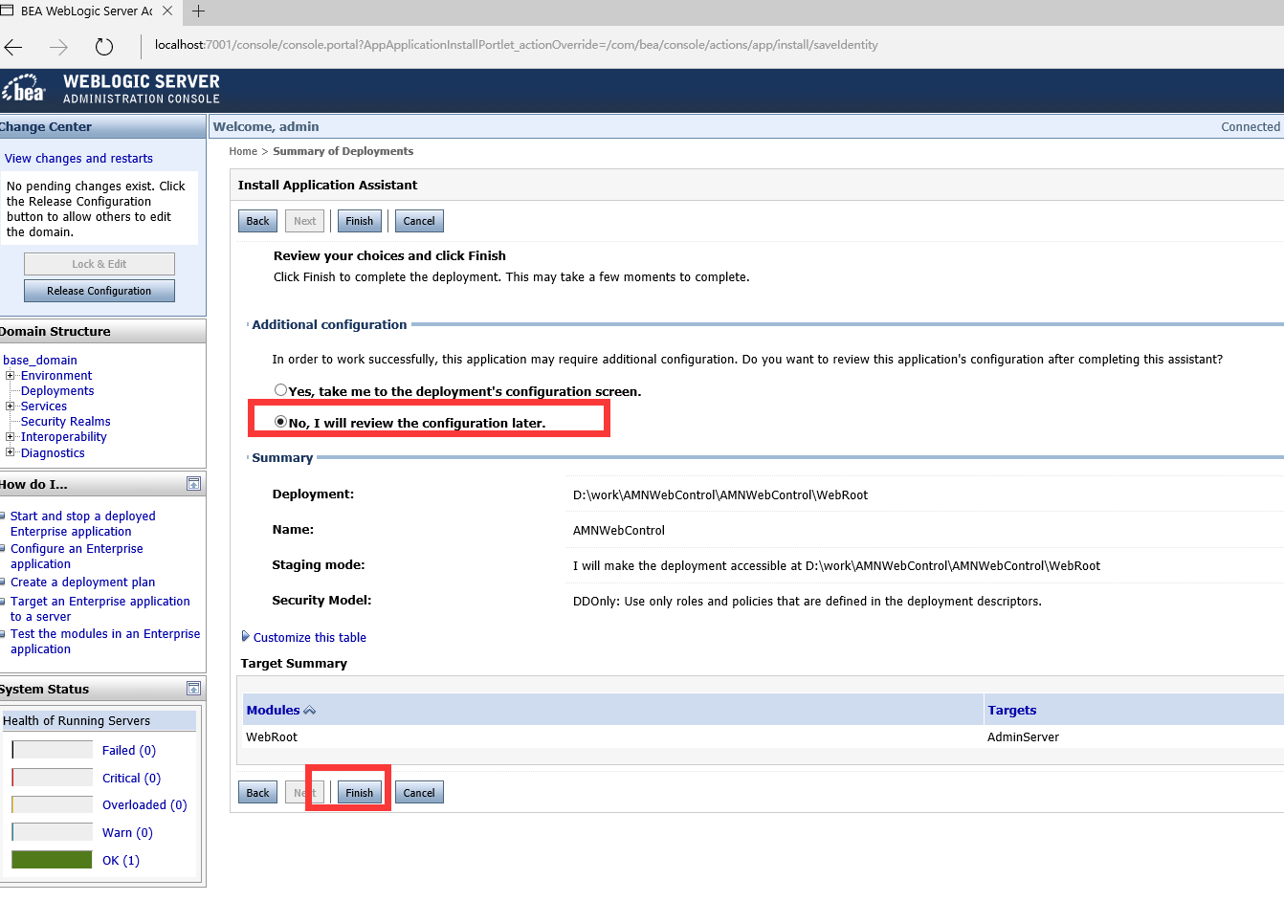The height and width of the screenshot is (901, 1284).
Task: Click the Customize this table link
Action: pos(310,638)
